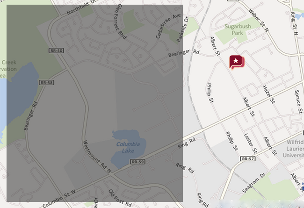Click the Columbia St W street label
Viewport: 304px width, 208px height.
[59, 199]
